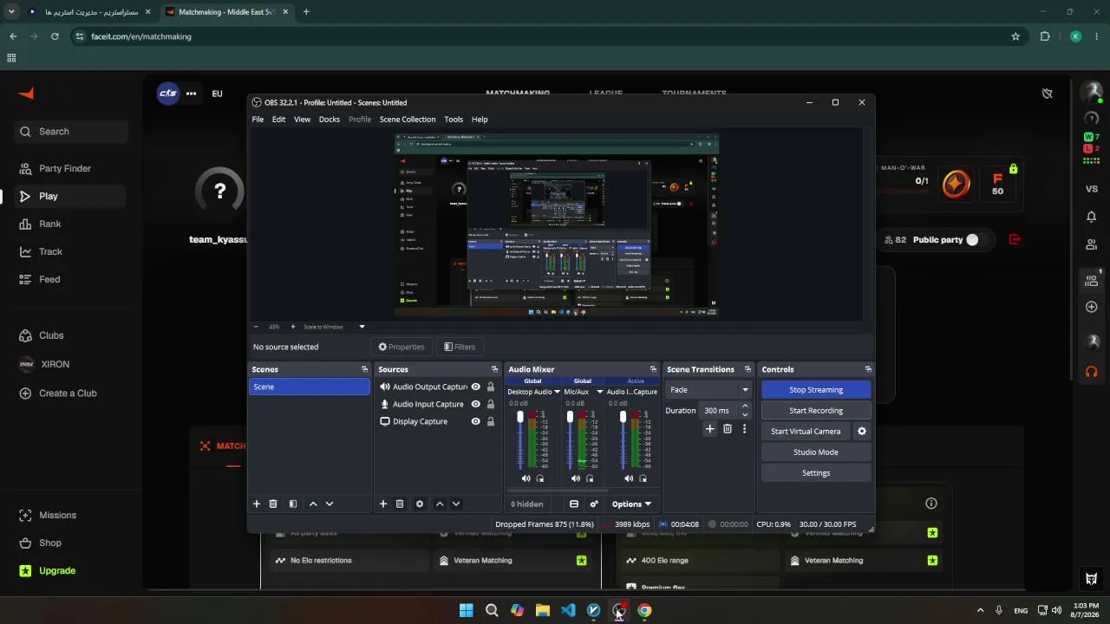
Task: Open the Scene Collection menu
Action: [408, 120]
